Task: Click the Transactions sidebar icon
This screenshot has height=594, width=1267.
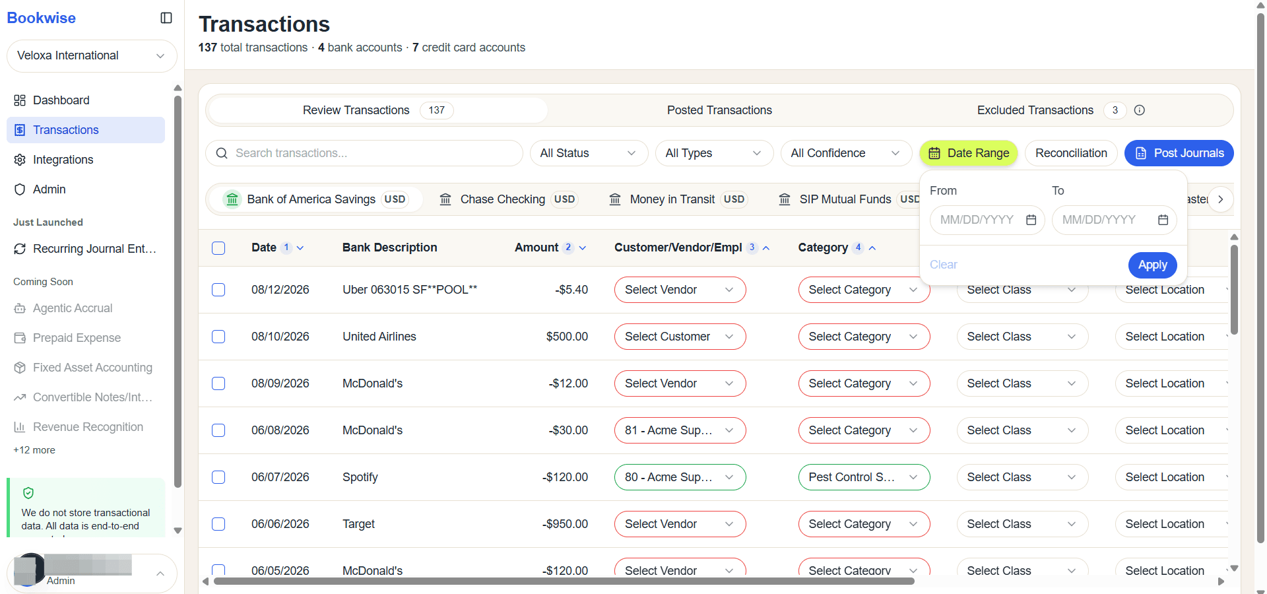Action: [x=20, y=130]
